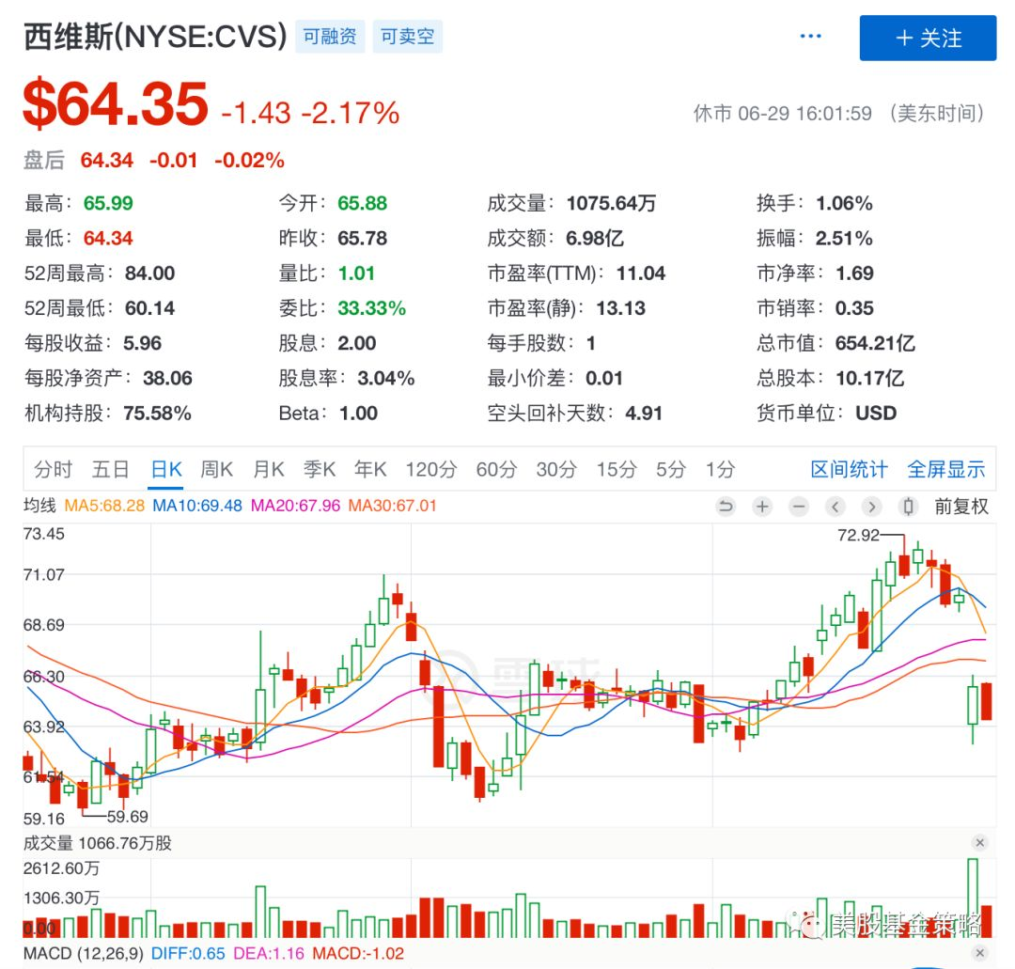Click the 总市值 654.21亿 value
Screen dimensions: 1015x969
pyautogui.click(x=875, y=343)
